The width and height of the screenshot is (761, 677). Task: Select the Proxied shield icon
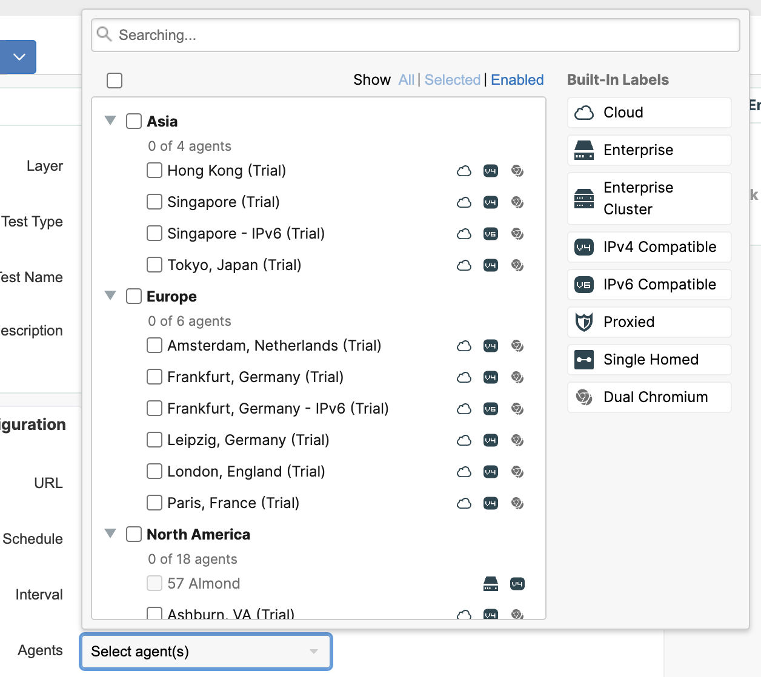tap(584, 322)
